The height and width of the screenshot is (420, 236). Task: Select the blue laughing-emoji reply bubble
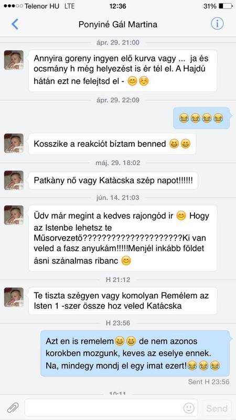201,118
